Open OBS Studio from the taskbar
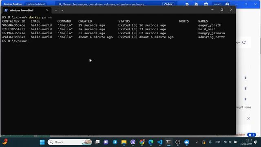The height and width of the screenshot is (147, 261). (178, 142)
